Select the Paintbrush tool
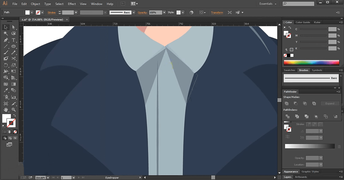This screenshot has width=344, height=180. click(x=6, y=52)
